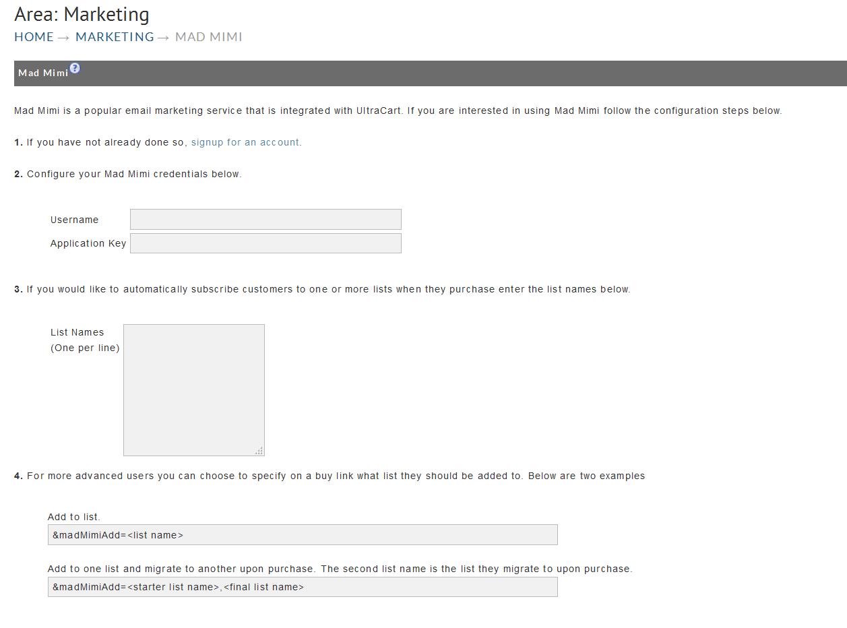Go to HOME breadcrumb link
Screen dimensions: 847x628
tap(34, 37)
